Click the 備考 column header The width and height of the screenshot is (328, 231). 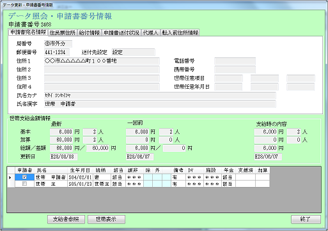pos(178,170)
